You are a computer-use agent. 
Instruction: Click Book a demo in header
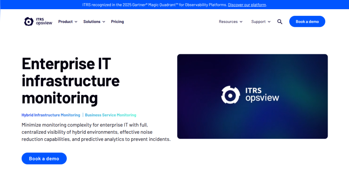pyautogui.click(x=307, y=22)
